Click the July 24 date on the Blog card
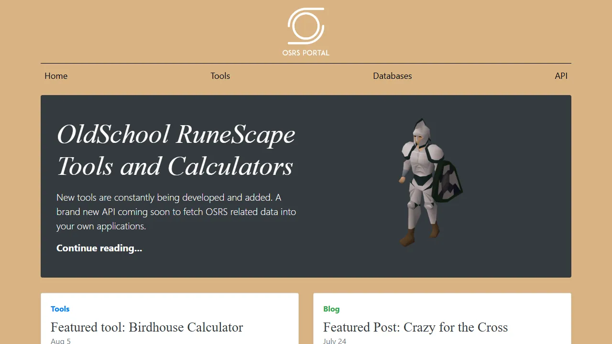 [335, 340]
